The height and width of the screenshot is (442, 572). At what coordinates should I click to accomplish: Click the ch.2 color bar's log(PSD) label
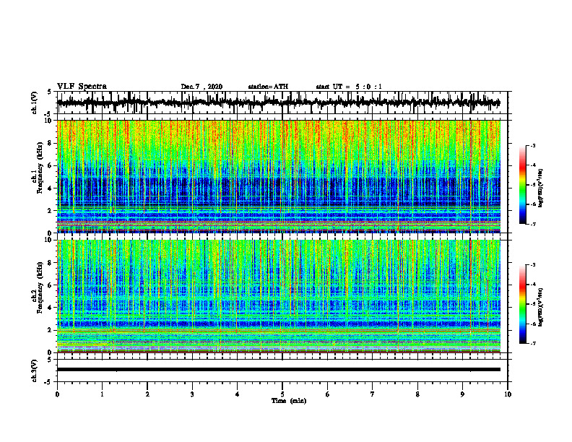point(541,307)
